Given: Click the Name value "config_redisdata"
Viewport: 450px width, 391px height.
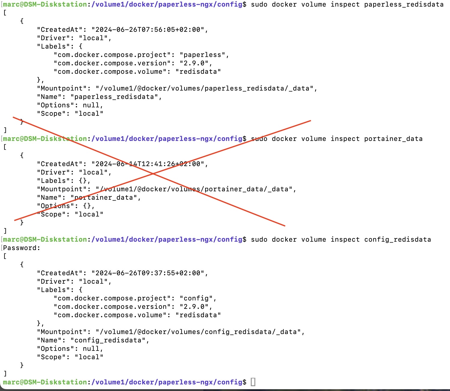Looking at the screenshot, I should click(x=108, y=340).
